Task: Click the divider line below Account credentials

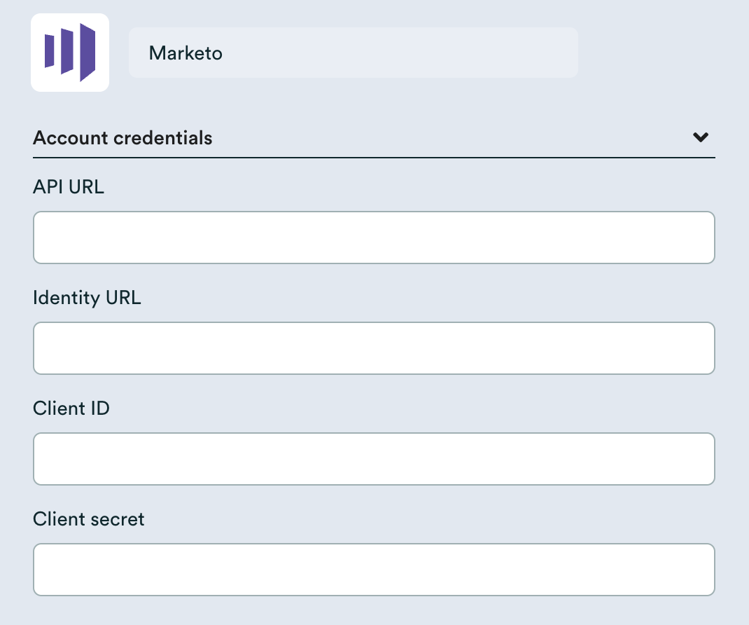Action: tap(374, 158)
